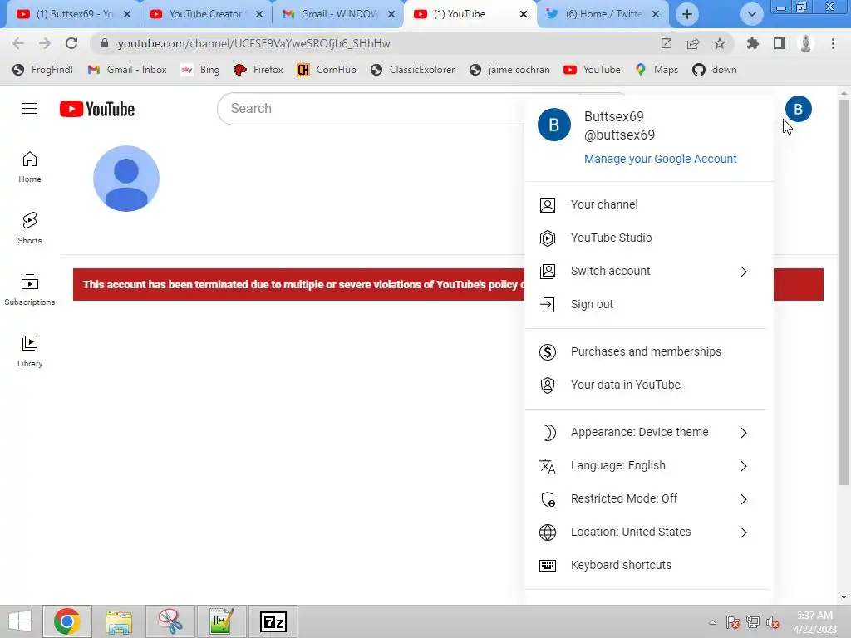
Task: Close the active (1) YouTube tab
Action: [524, 14]
